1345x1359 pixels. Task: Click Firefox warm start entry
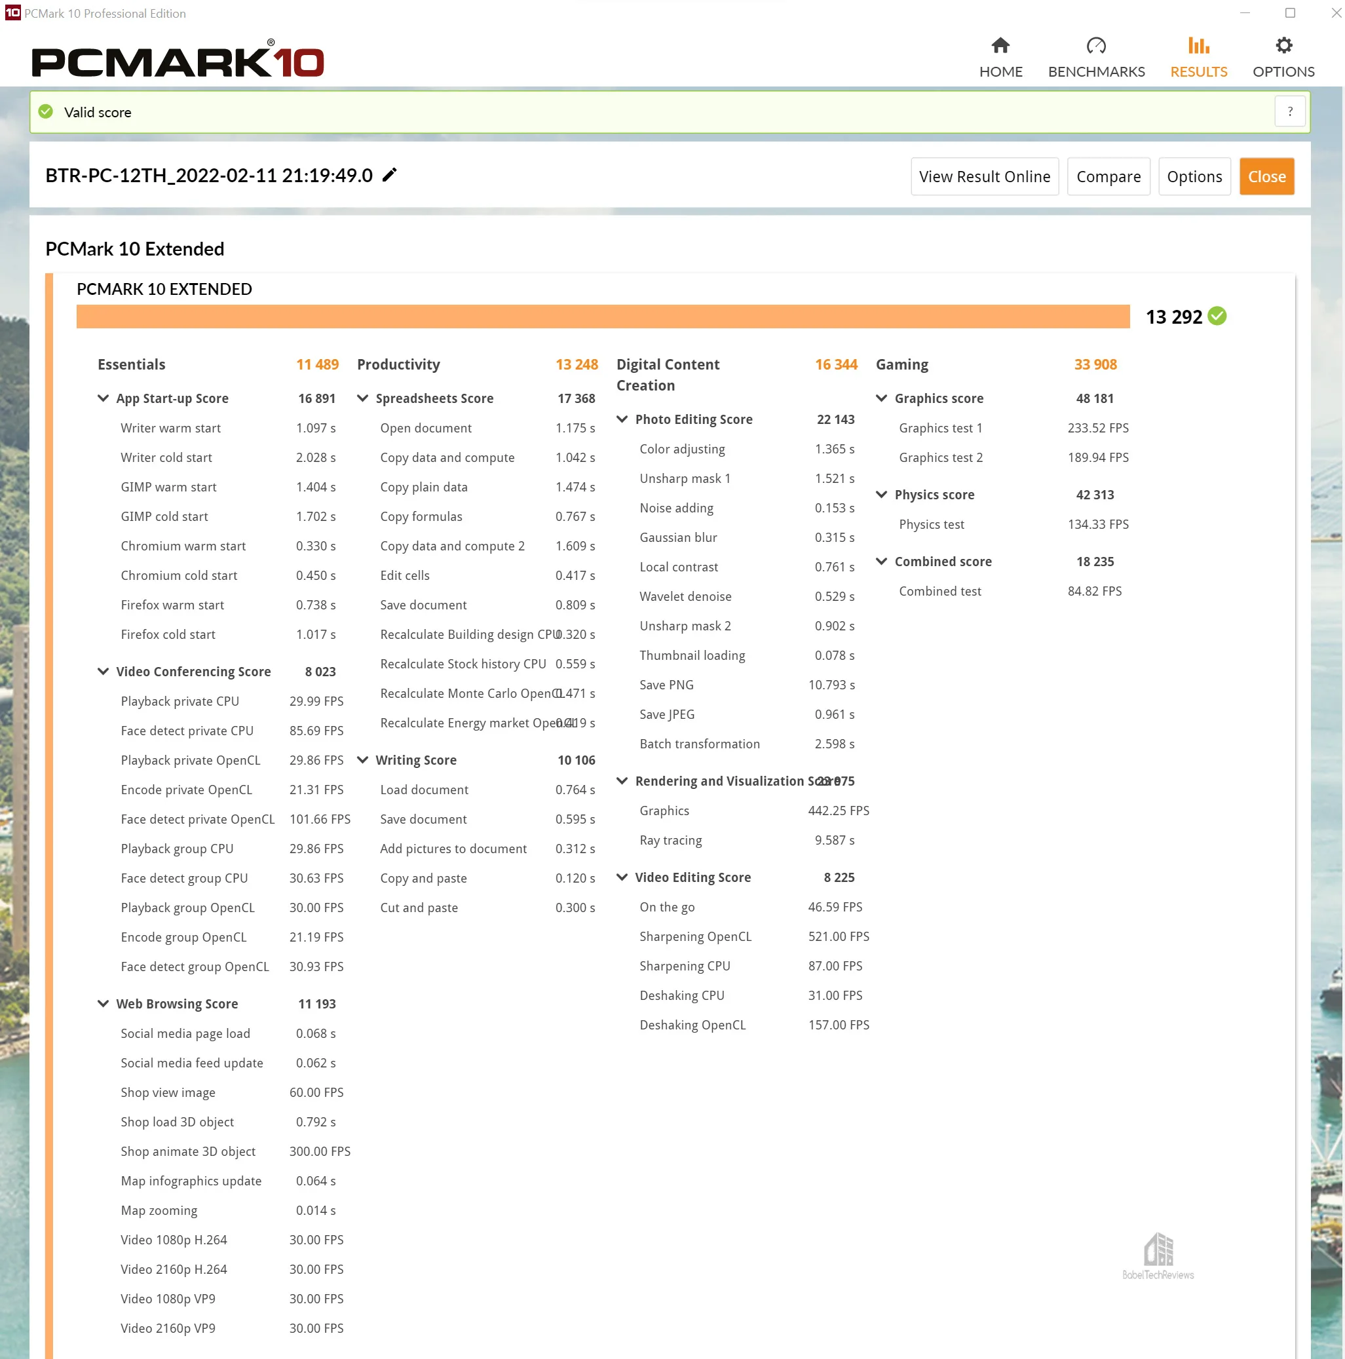(228, 605)
